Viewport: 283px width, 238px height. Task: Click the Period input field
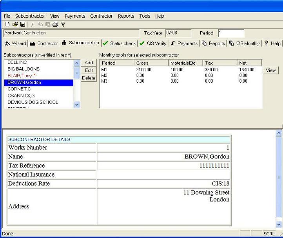point(231,33)
